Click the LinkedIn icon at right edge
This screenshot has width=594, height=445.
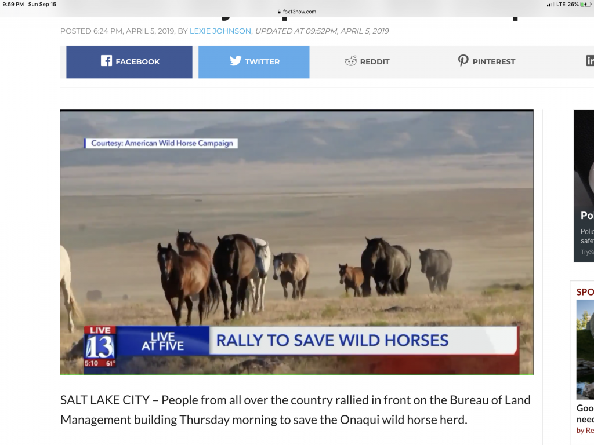[x=590, y=61]
